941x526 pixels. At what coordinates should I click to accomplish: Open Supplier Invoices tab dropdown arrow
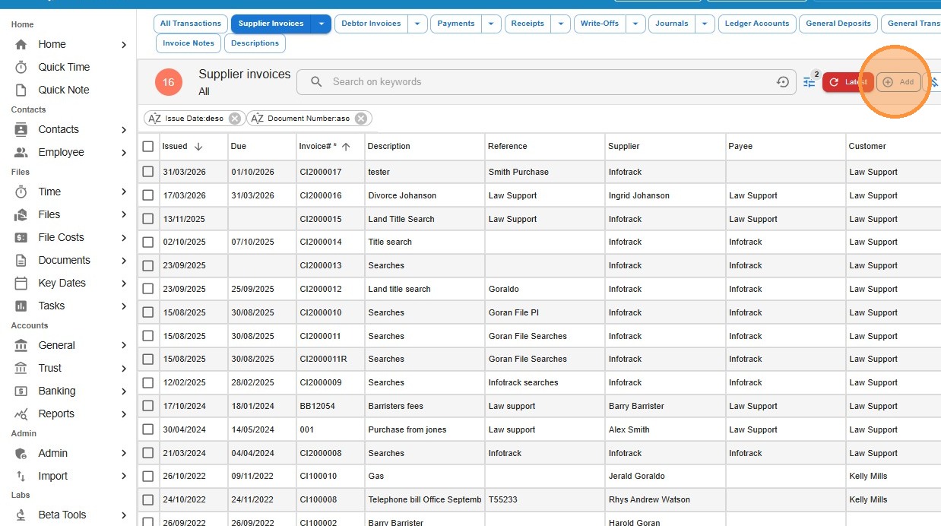322,24
